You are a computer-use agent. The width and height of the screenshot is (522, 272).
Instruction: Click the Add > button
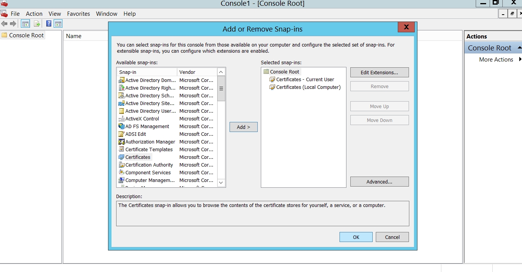click(x=243, y=127)
